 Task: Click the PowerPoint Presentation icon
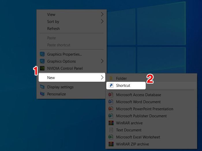pyautogui.click(x=111, y=109)
